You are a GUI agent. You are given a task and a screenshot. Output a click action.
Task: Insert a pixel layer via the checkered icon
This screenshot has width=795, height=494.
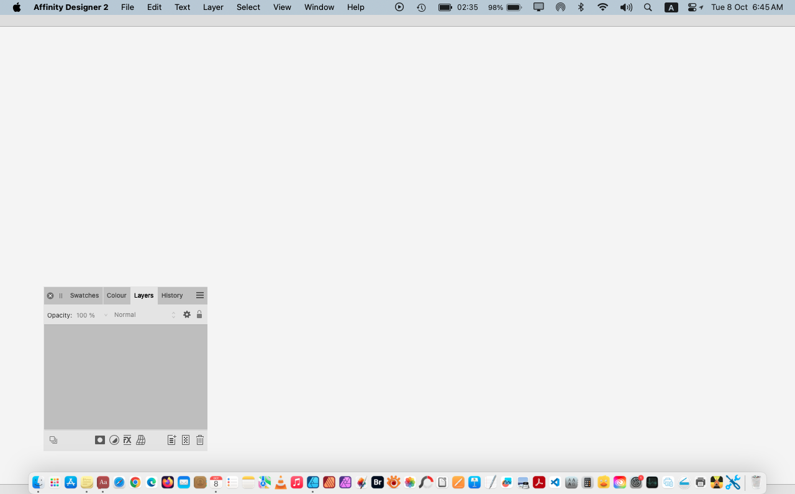coord(185,440)
